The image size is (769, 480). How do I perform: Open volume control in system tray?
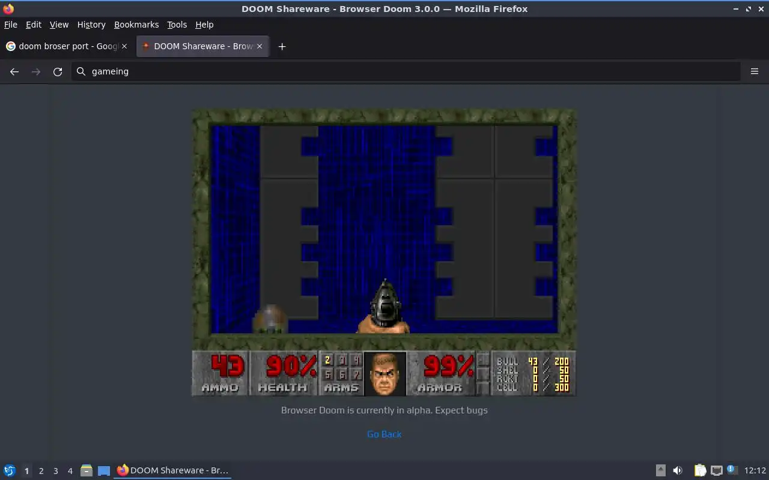pyautogui.click(x=678, y=470)
